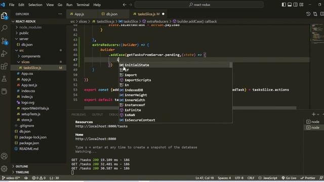Open the PROBLEMS panel tab
Image resolution: width=324 pixels, height=182 pixels.
click(x=78, y=115)
